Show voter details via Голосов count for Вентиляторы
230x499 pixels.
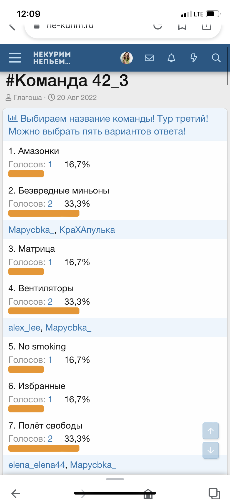pos(50,301)
